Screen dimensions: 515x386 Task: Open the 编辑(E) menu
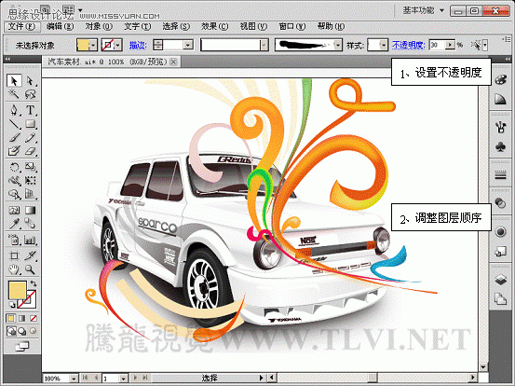pyautogui.click(x=61, y=26)
